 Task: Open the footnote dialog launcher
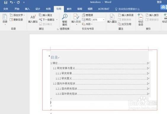click(x=58, y=29)
